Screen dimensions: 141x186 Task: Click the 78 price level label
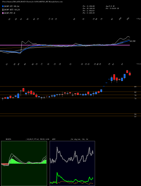[x=135, y=95]
